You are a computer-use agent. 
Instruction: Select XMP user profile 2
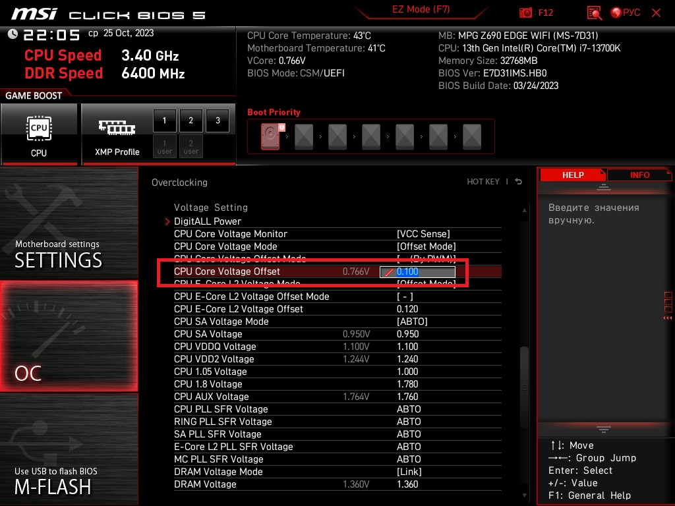191,147
